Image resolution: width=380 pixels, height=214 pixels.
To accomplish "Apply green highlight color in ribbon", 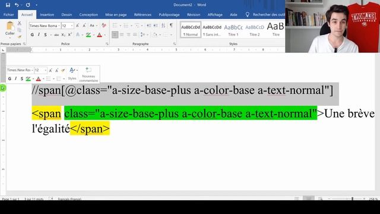I will pos(88,35).
